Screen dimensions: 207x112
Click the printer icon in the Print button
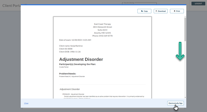coord(174,11)
